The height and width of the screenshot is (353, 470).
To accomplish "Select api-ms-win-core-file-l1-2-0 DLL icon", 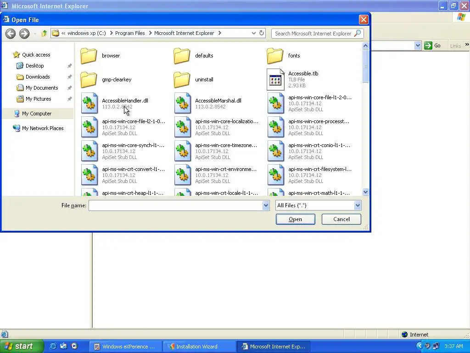I will (276, 103).
